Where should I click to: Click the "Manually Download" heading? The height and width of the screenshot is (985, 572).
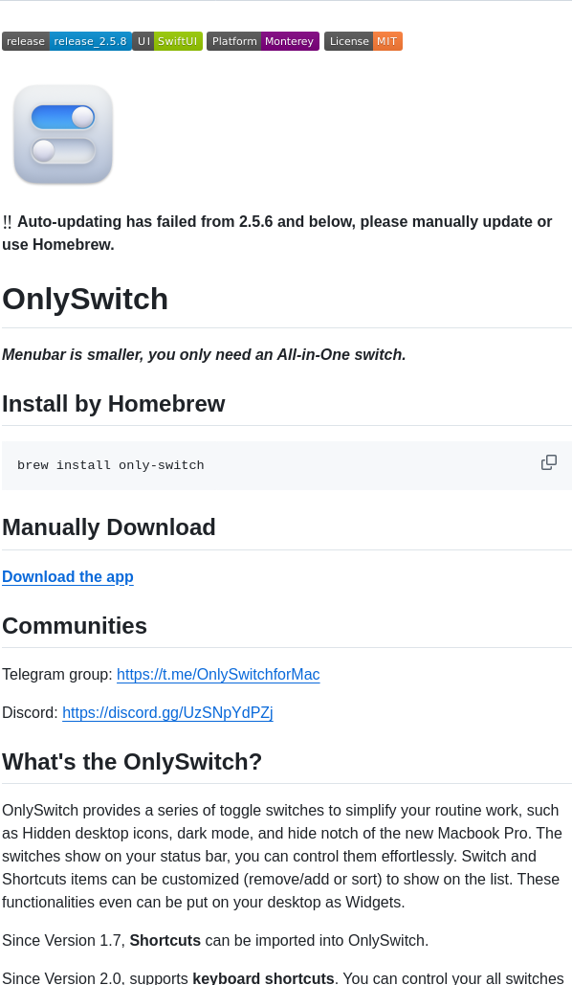coord(109,527)
